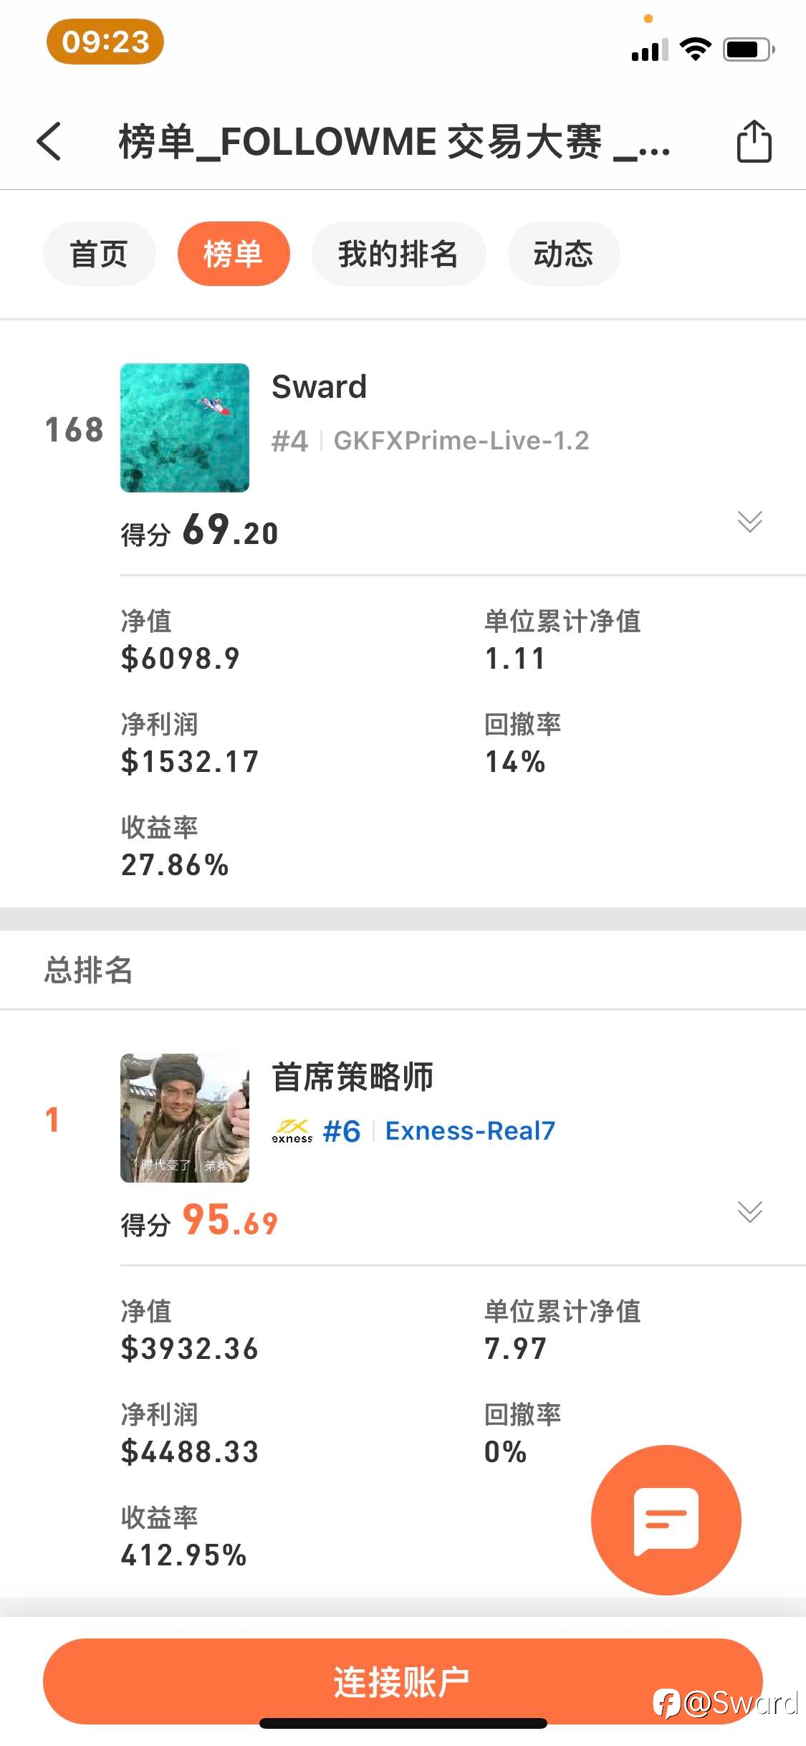Screen dimensions: 806x1746
Task: Collapse 首席策略师 details chevron
Action: [x=749, y=1211]
